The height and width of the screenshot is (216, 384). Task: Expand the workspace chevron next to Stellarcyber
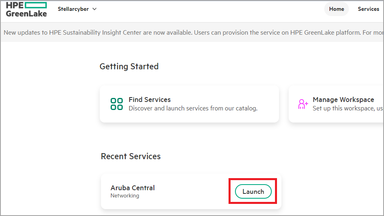[94, 9]
